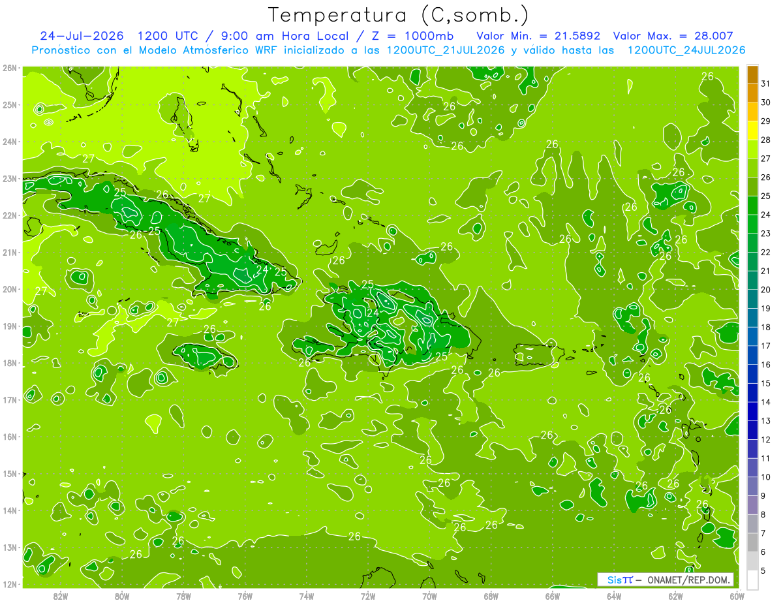This screenshot has height=605, width=783.
Task: Click the color bar scale label 30
Action: [x=765, y=103]
